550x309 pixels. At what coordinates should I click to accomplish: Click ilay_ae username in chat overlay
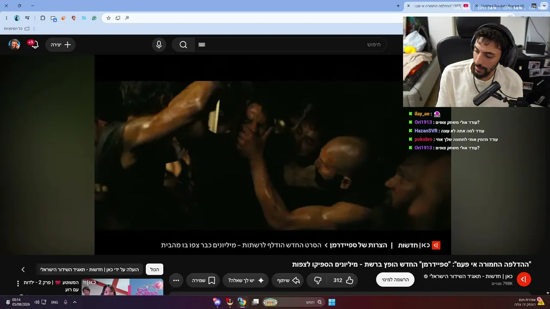pos(422,114)
